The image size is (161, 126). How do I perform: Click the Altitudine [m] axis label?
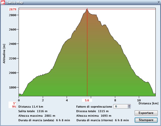coord(4,53)
